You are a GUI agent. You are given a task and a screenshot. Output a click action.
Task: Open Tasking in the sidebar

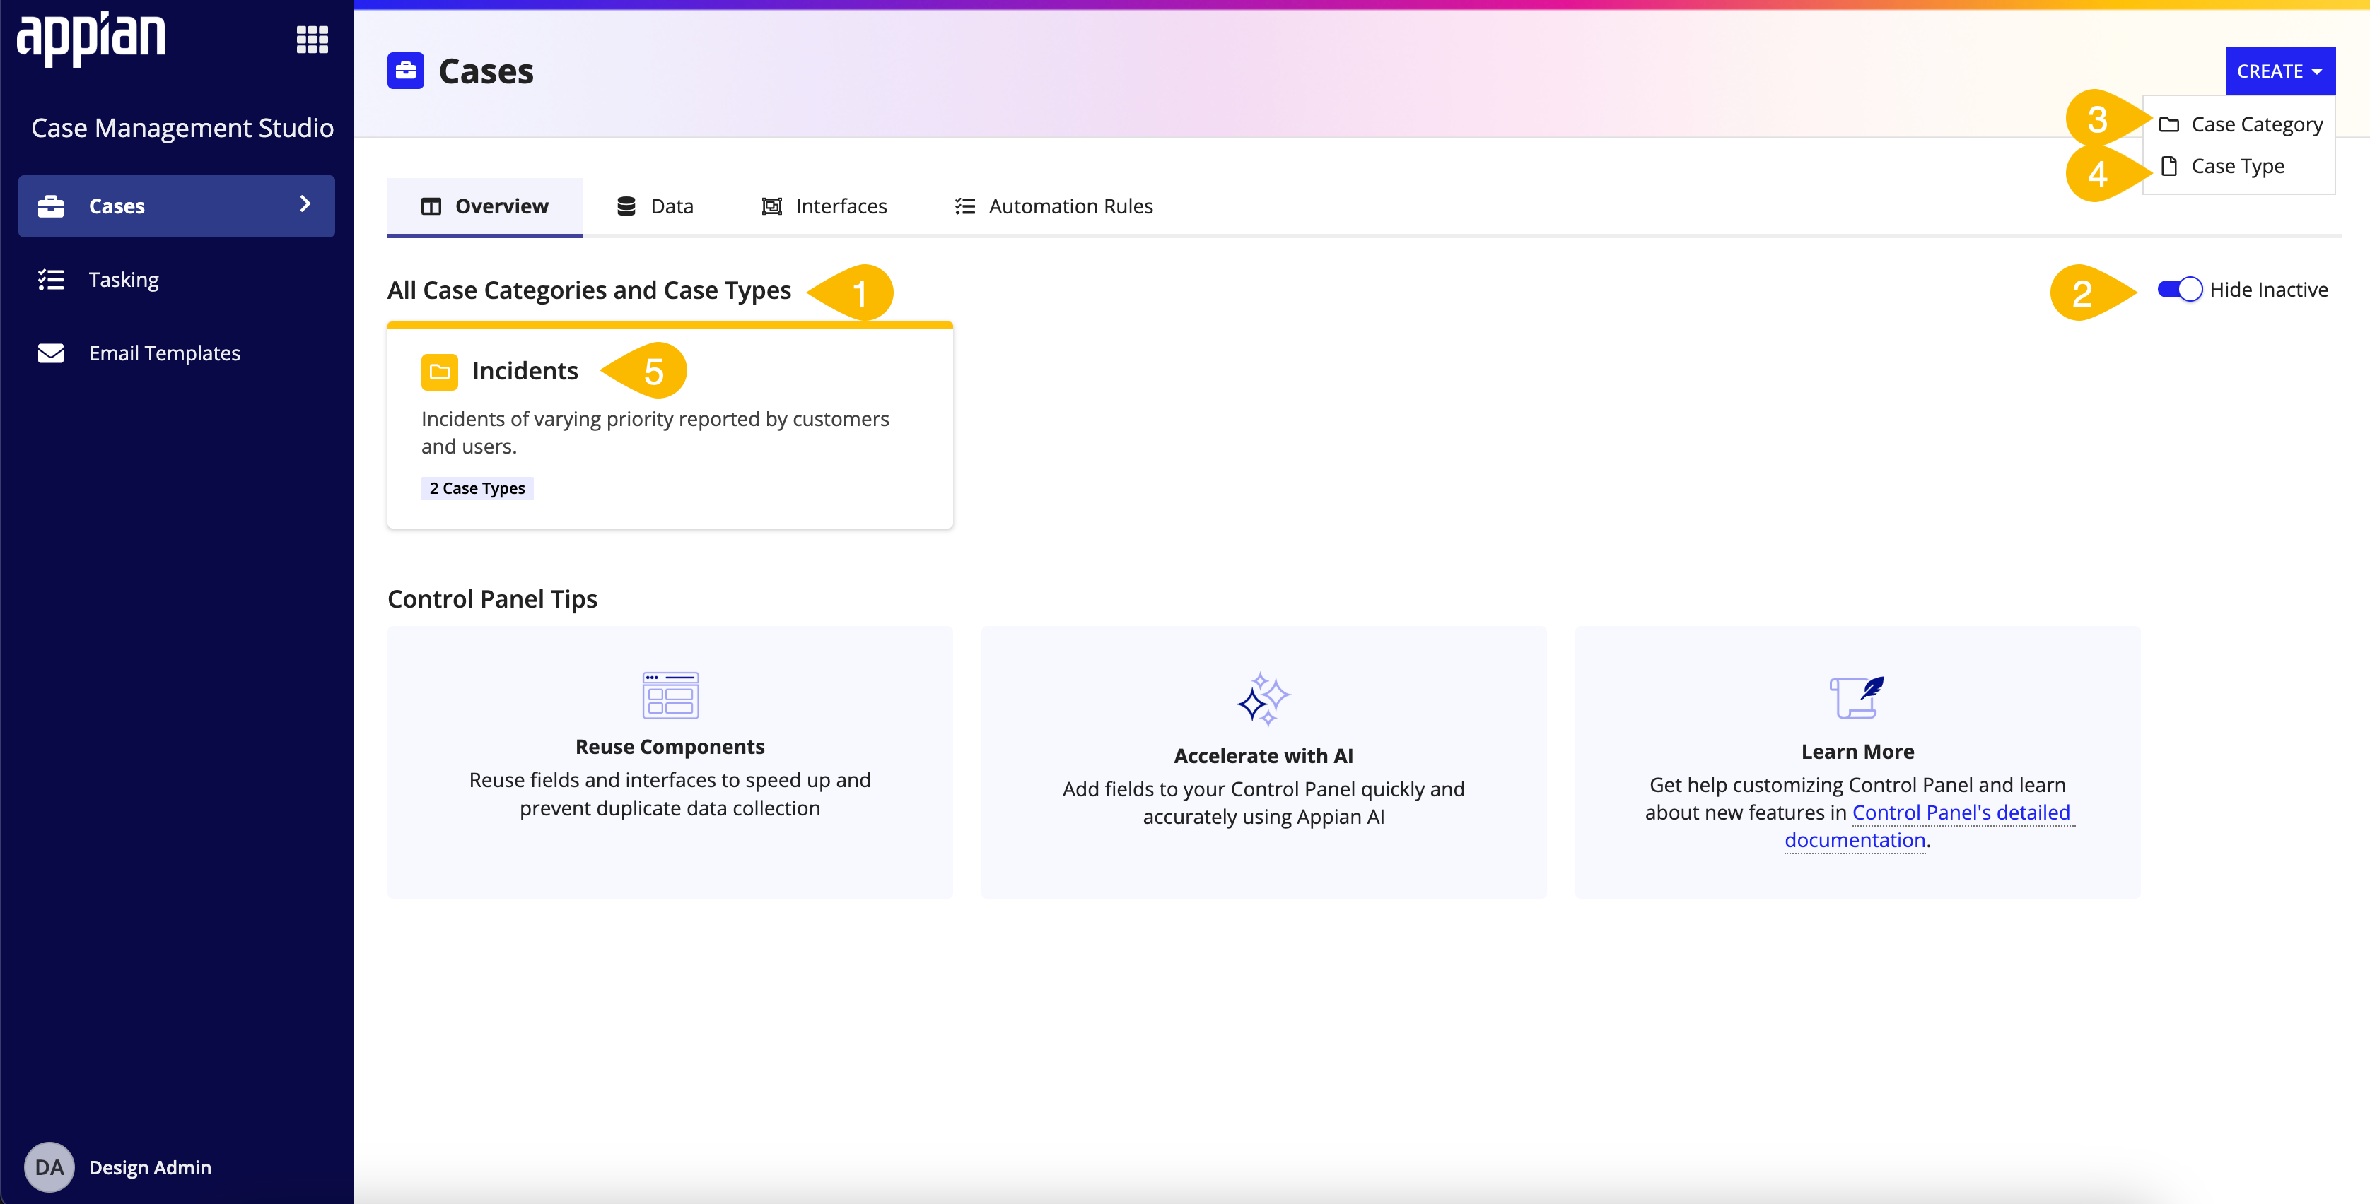pyautogui.click(x=177, y=279)
